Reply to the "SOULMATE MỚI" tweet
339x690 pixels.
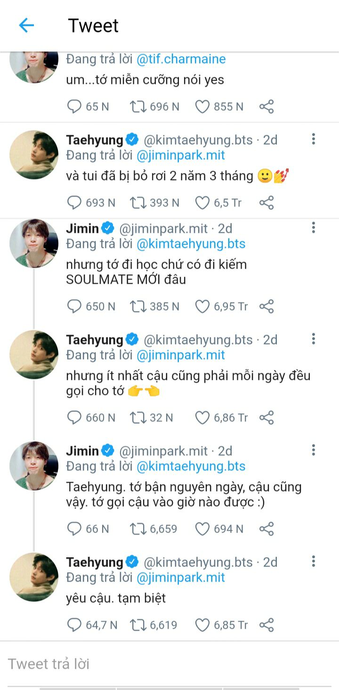click(x=74, y=306)
